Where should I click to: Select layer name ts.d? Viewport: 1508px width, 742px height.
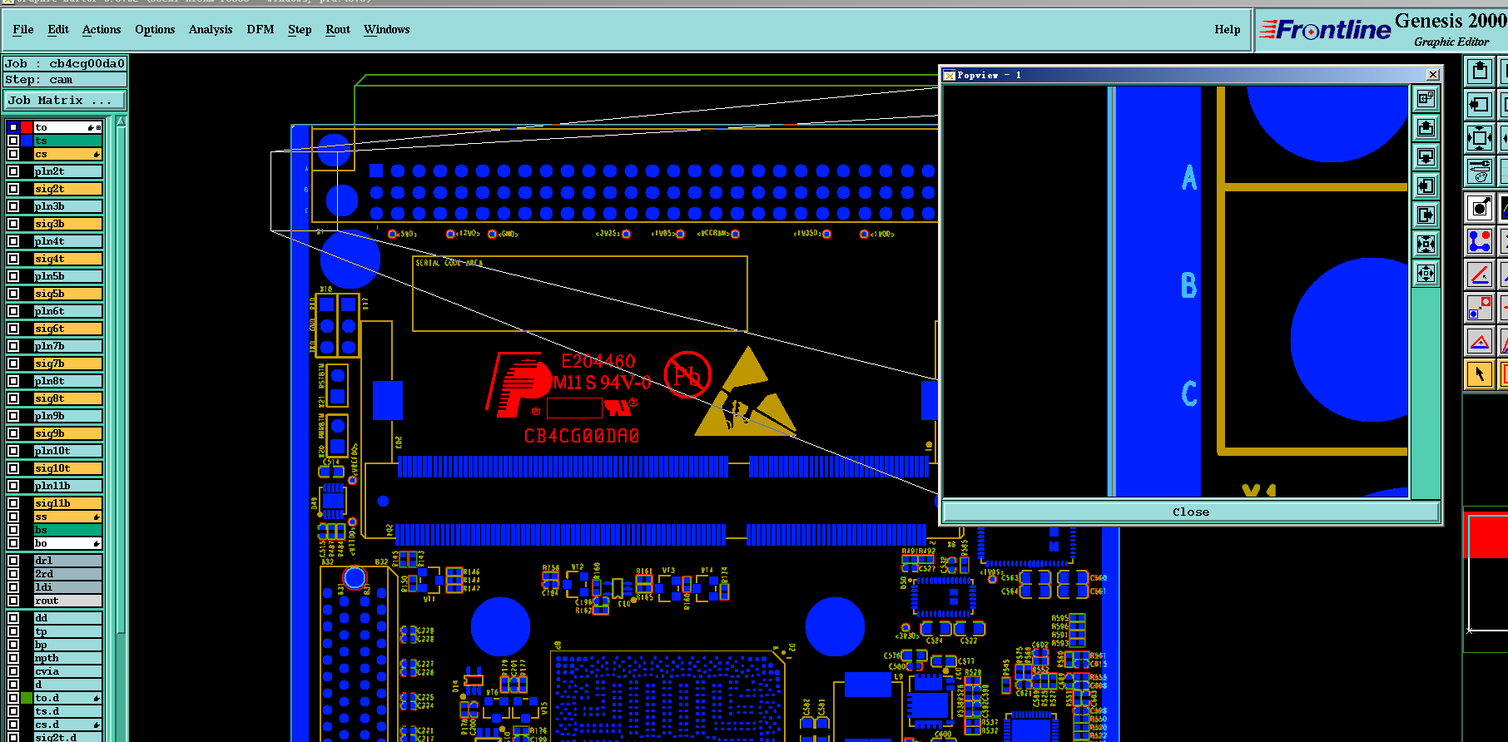[x=68, y=711]
